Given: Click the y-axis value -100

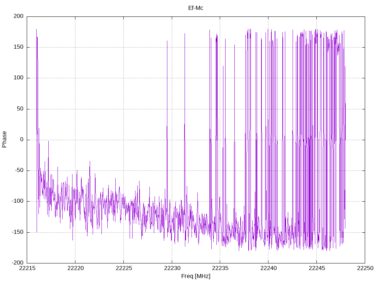Looking at the screenshot, I should (18, 201).
